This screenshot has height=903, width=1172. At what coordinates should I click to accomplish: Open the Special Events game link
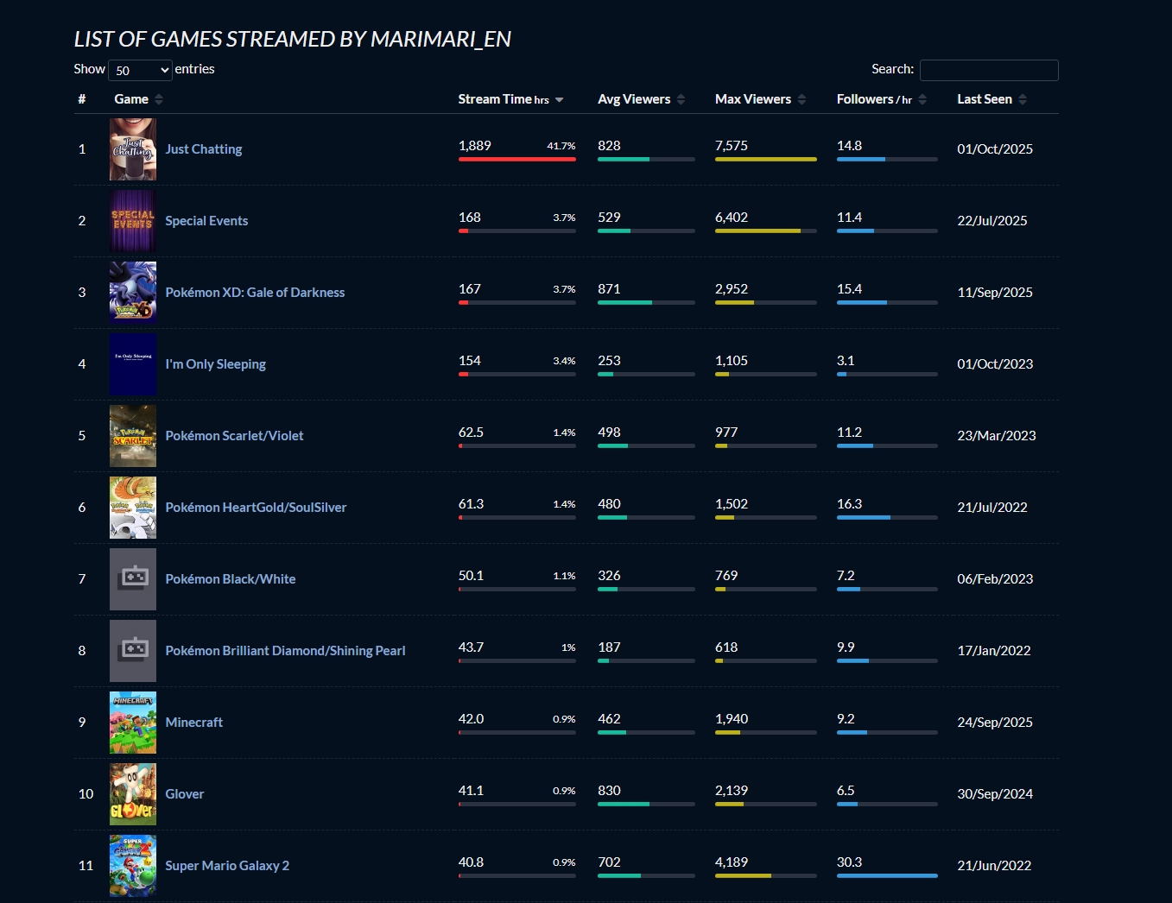click(x=206, y=221)
